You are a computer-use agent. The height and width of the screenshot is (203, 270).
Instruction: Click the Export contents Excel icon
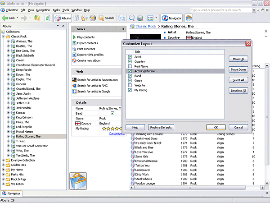(74, 43)
